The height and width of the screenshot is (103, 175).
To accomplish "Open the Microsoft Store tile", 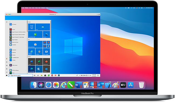I will (35, 44).
